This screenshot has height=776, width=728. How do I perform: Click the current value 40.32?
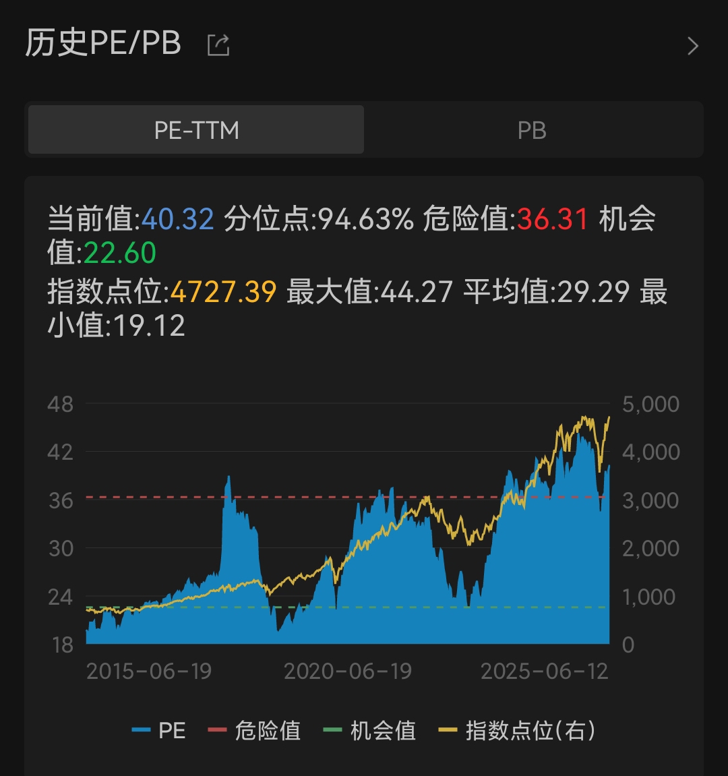[178, 218]
